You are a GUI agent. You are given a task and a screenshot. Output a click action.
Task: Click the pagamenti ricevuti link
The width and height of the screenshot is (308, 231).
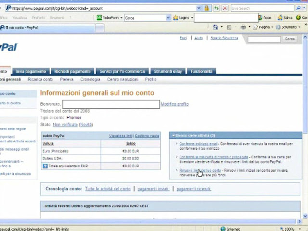193,189
